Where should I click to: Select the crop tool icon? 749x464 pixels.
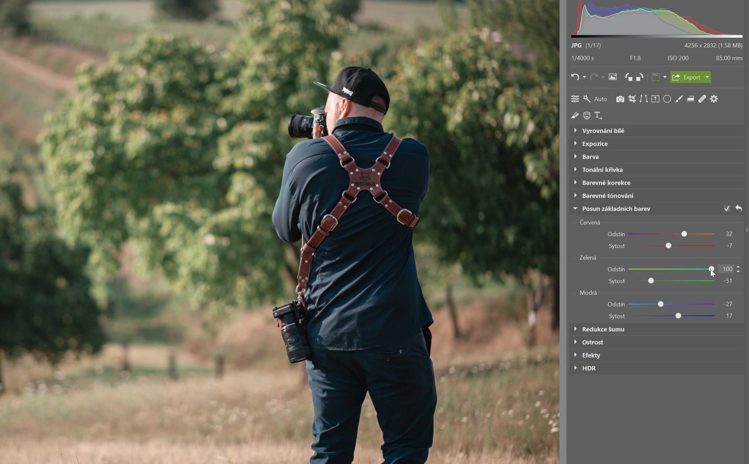[632, 99]
